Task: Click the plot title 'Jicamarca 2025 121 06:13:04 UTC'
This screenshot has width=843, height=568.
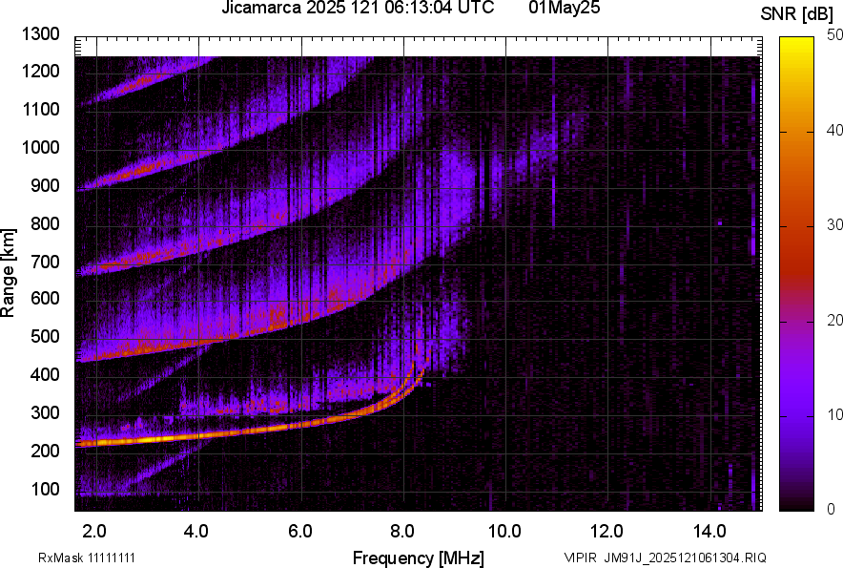Action: (x=358, y=8)
